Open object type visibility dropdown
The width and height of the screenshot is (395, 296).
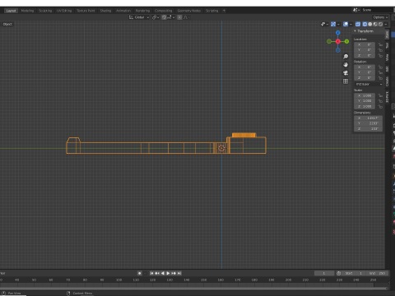(325, 24)
